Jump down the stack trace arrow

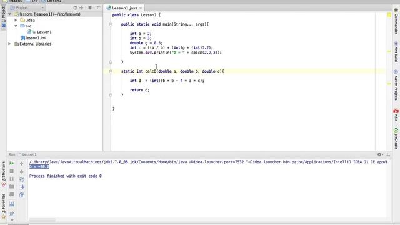[21, 171]
